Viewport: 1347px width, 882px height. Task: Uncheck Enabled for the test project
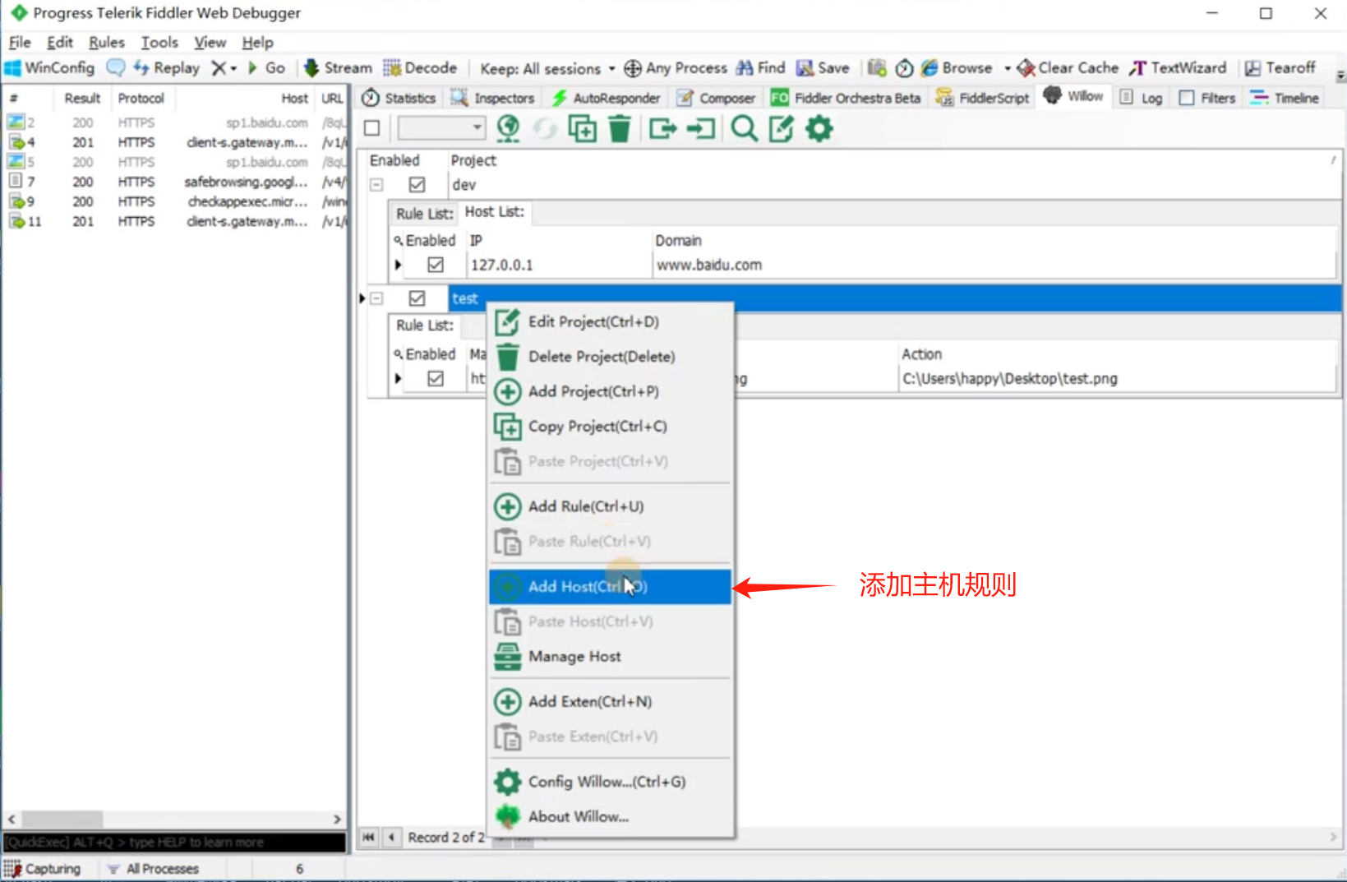click(417, 298)
